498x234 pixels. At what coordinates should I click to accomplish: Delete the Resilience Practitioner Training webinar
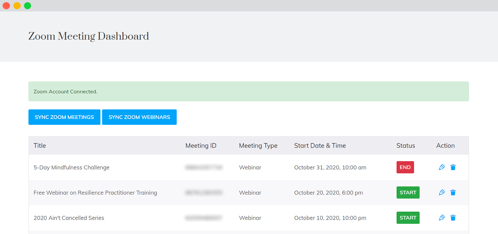pos(453,192)
